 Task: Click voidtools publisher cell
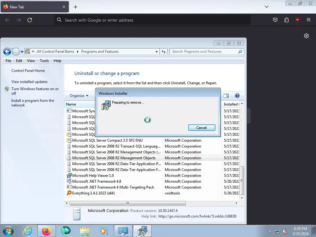(172, 193)
